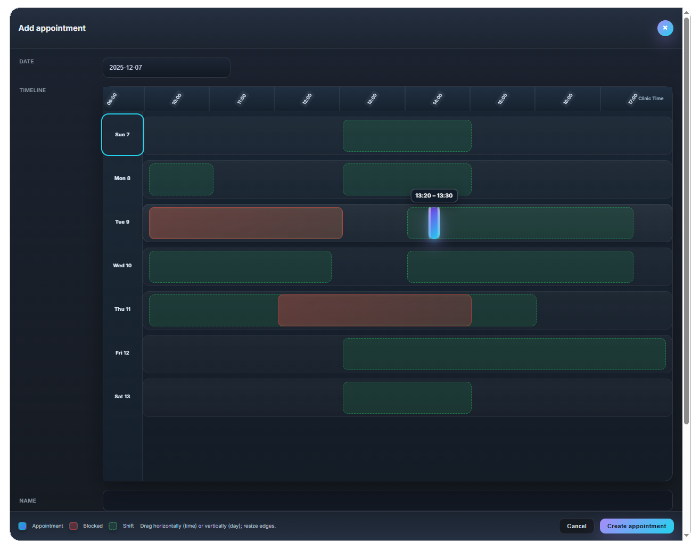The height and width of the screenshot is (550, 700).
Task: Select the Sat 13 shift block
Action: pyautogui.click(x=407, y=398)
